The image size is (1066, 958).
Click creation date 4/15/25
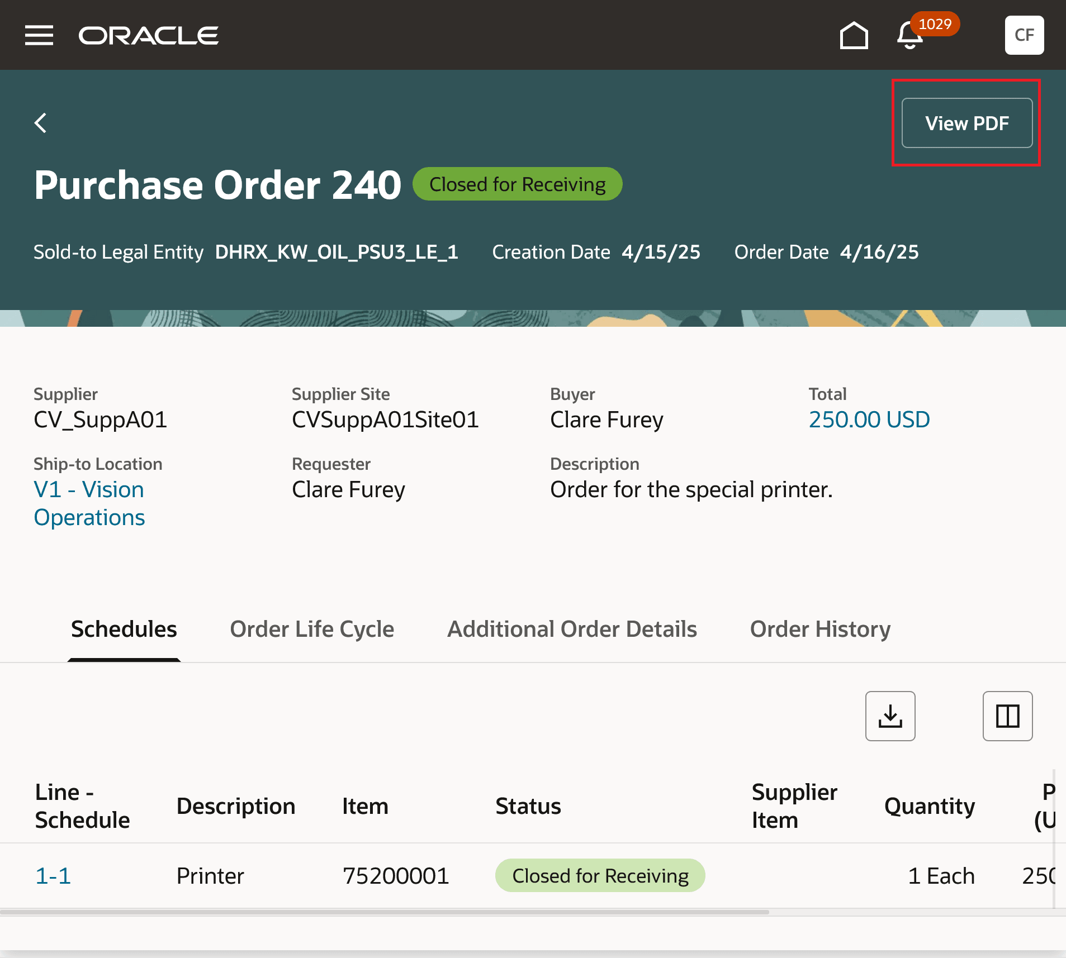661,252
